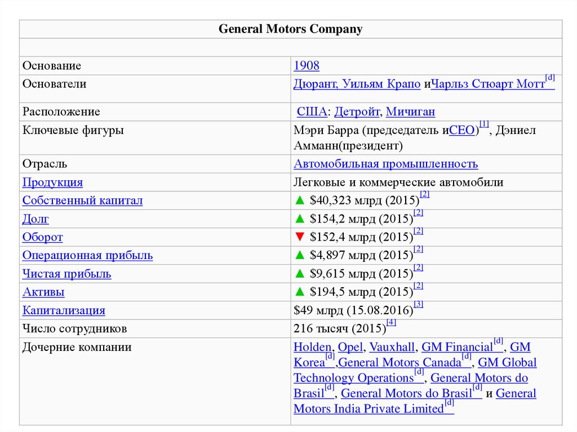The image size is (577, 432).
Task: Click the red down arrow beside $152,4 млрд
Action: [x=299, y=237]
